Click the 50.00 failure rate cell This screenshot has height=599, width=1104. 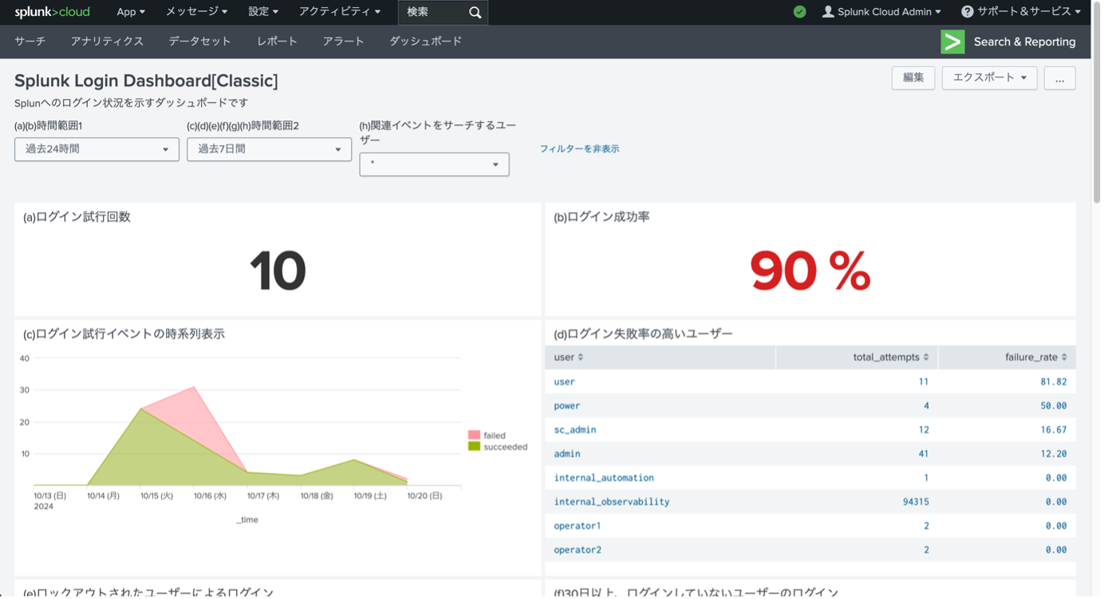(x=1053, y=406)
